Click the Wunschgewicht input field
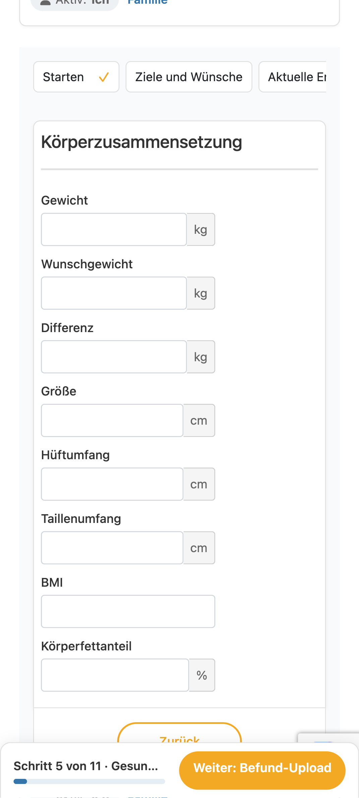The image size is (359, 798). point(114,293)
